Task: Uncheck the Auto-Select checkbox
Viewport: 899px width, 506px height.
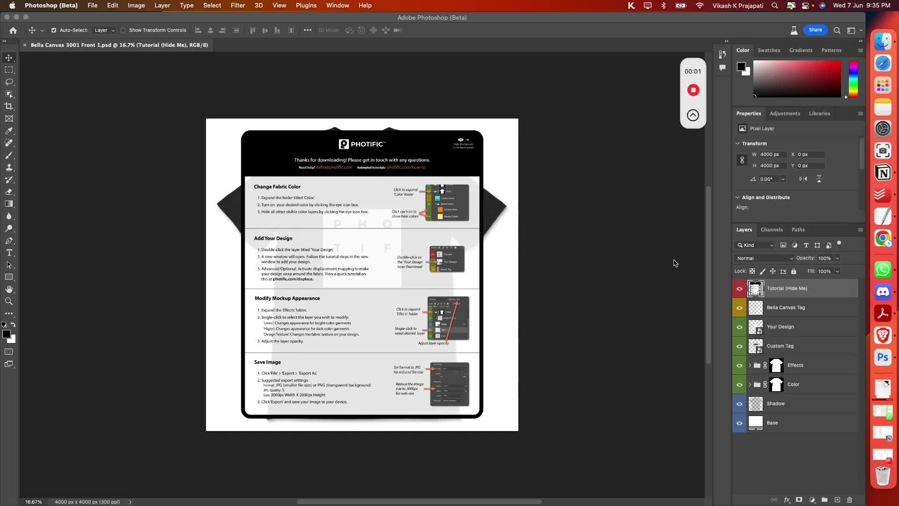Action: click(53, 30)
